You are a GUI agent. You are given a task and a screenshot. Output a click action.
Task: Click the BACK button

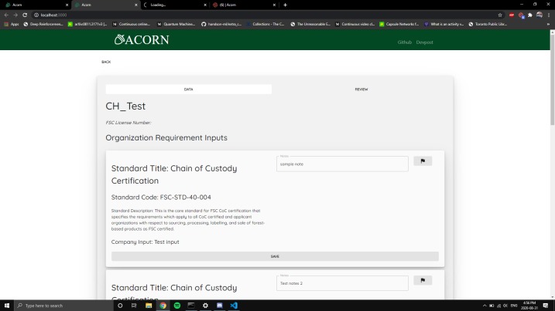(106, 62)
